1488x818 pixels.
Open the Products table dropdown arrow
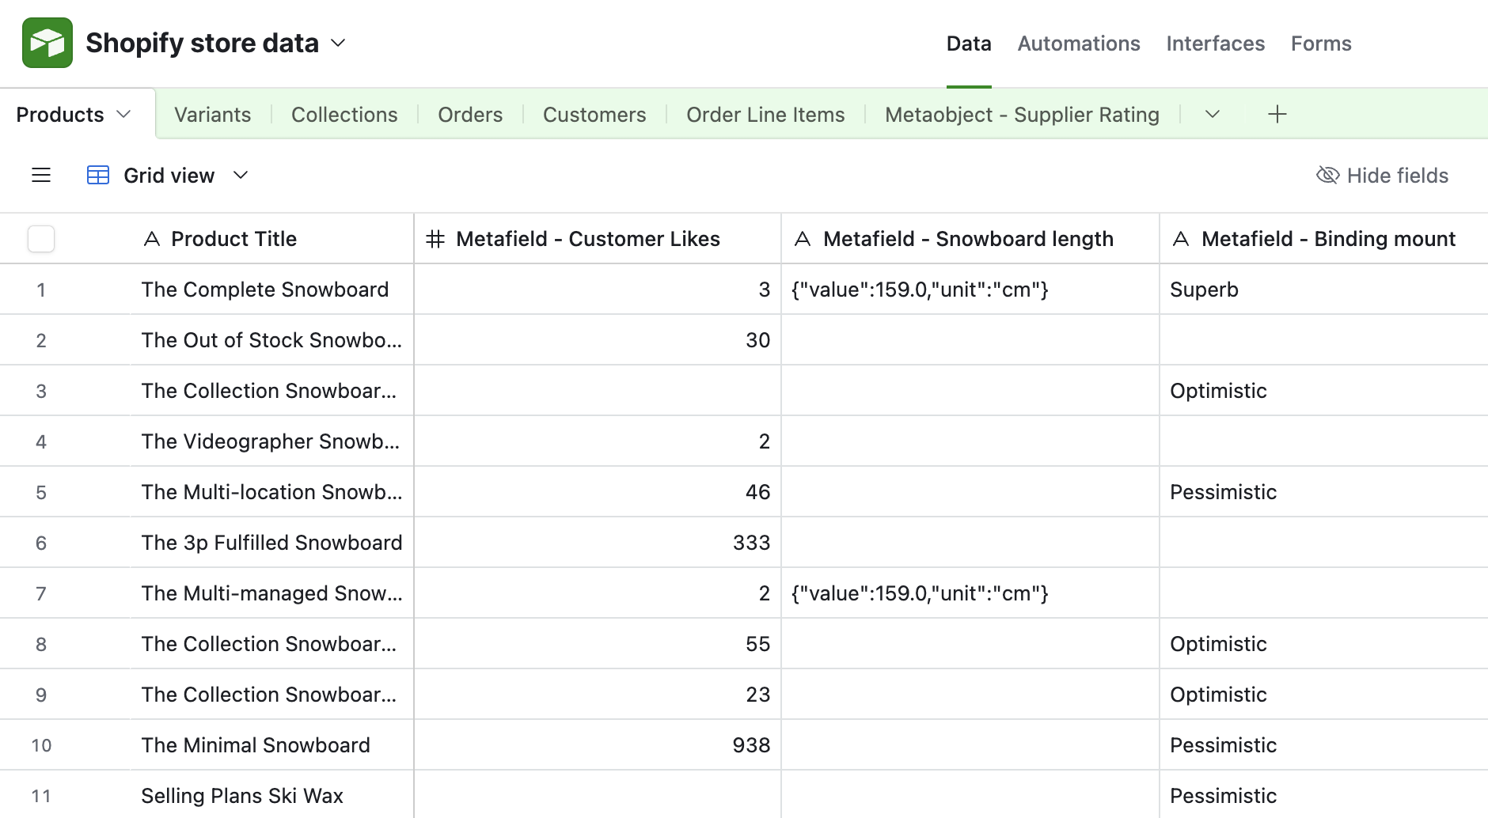pos(123,114)
